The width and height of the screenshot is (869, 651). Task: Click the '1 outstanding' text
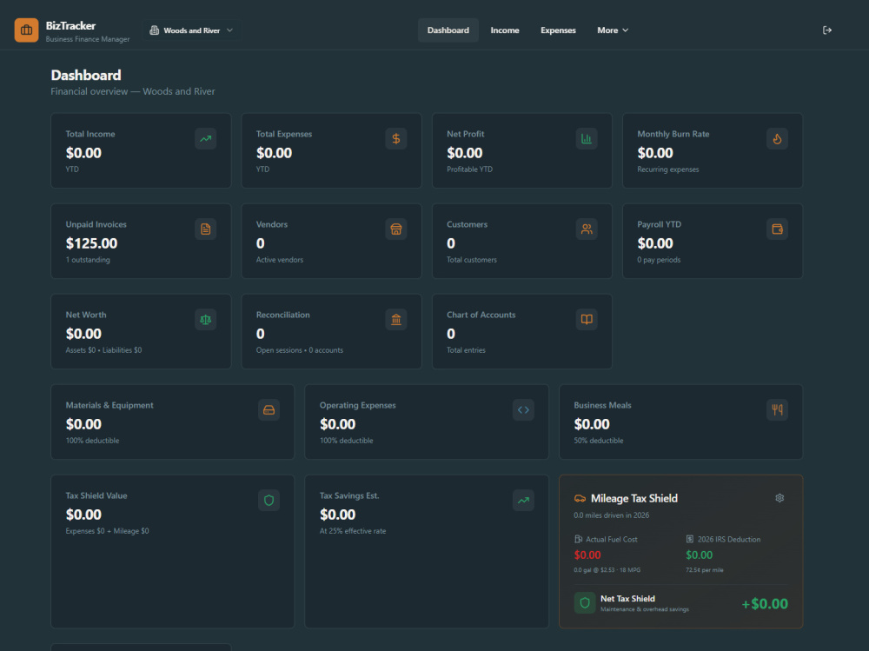click(x=88, y=260)
